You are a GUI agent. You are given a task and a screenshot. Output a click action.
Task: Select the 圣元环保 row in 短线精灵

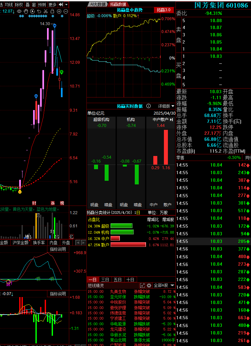(131, 297)
